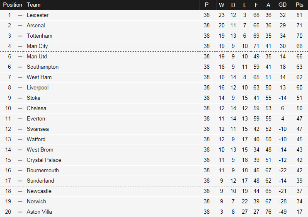Click the W wins column header
308x217 pixels.
point(221,5)
